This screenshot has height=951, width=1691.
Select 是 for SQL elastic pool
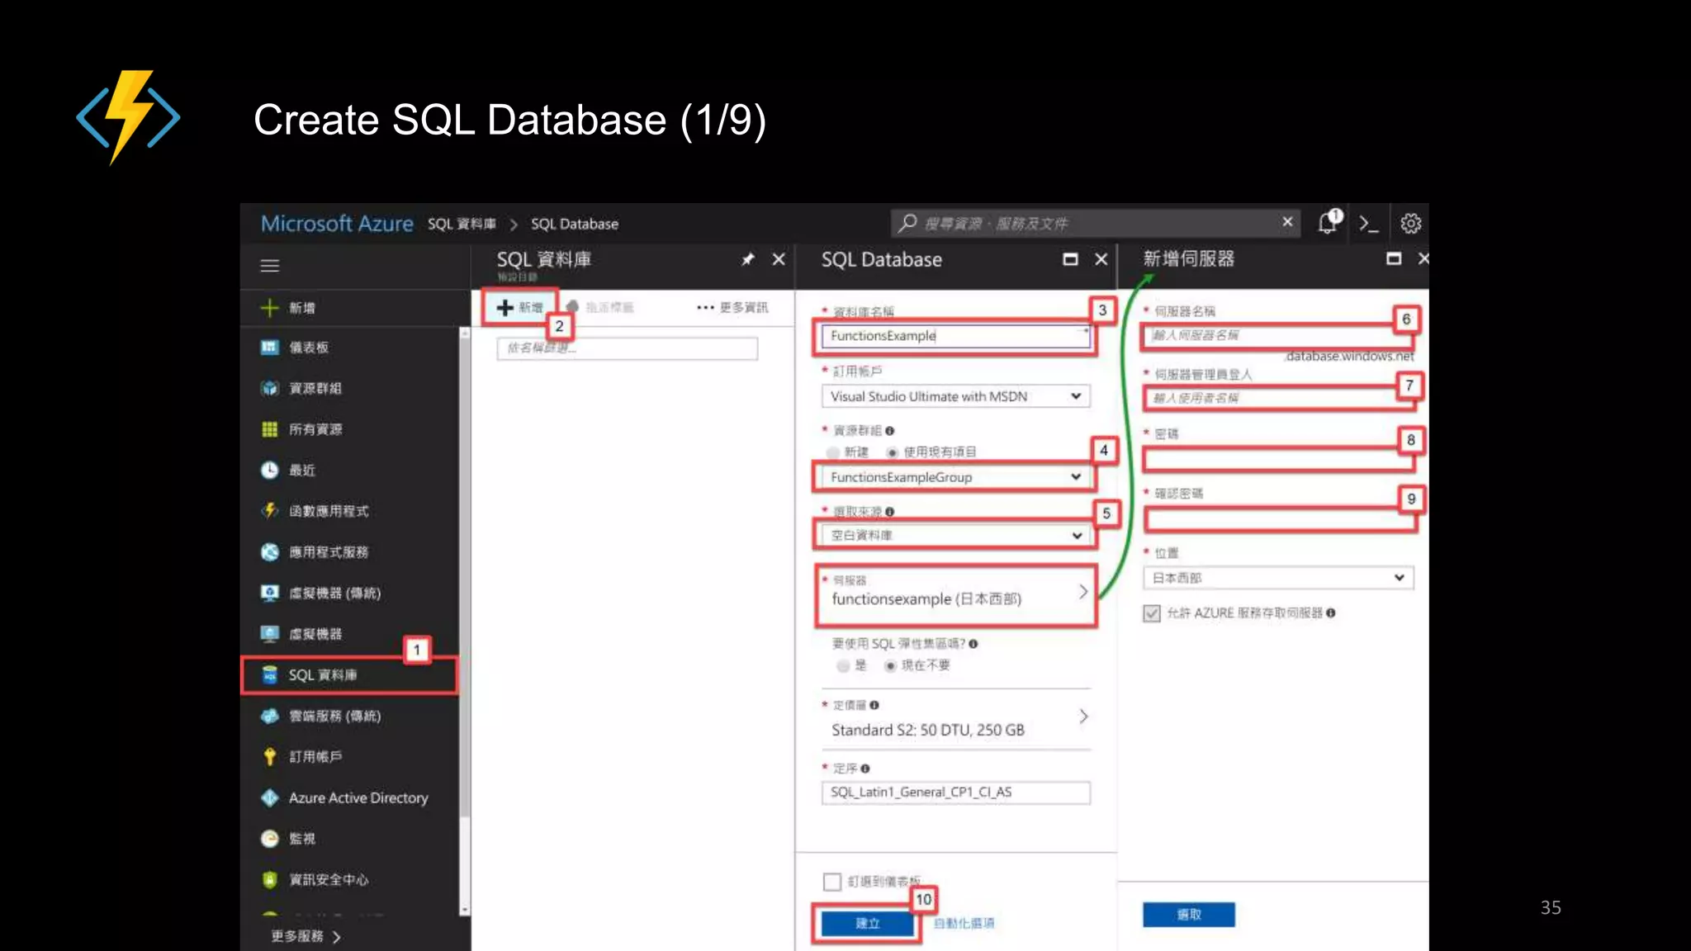842,665
